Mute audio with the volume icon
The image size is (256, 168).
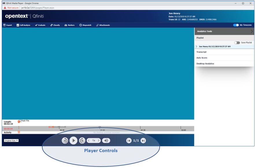click(x=106, y=140)
